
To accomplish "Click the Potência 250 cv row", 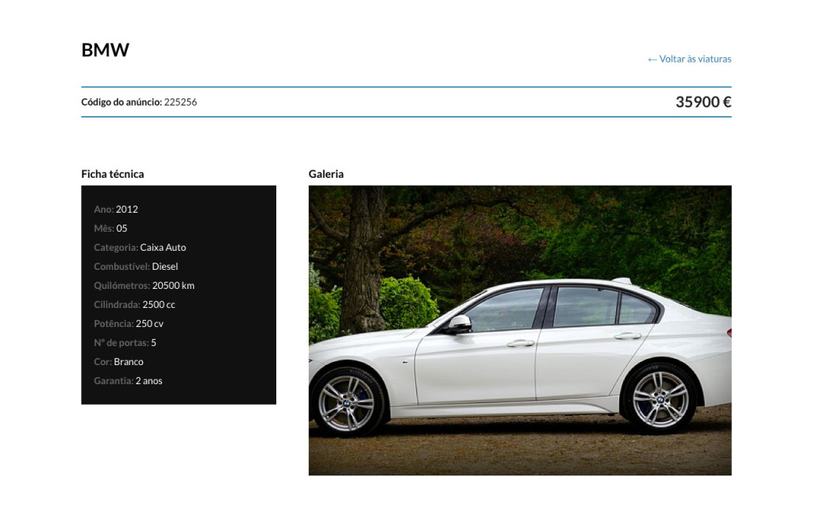I will [x=129, y=324].
